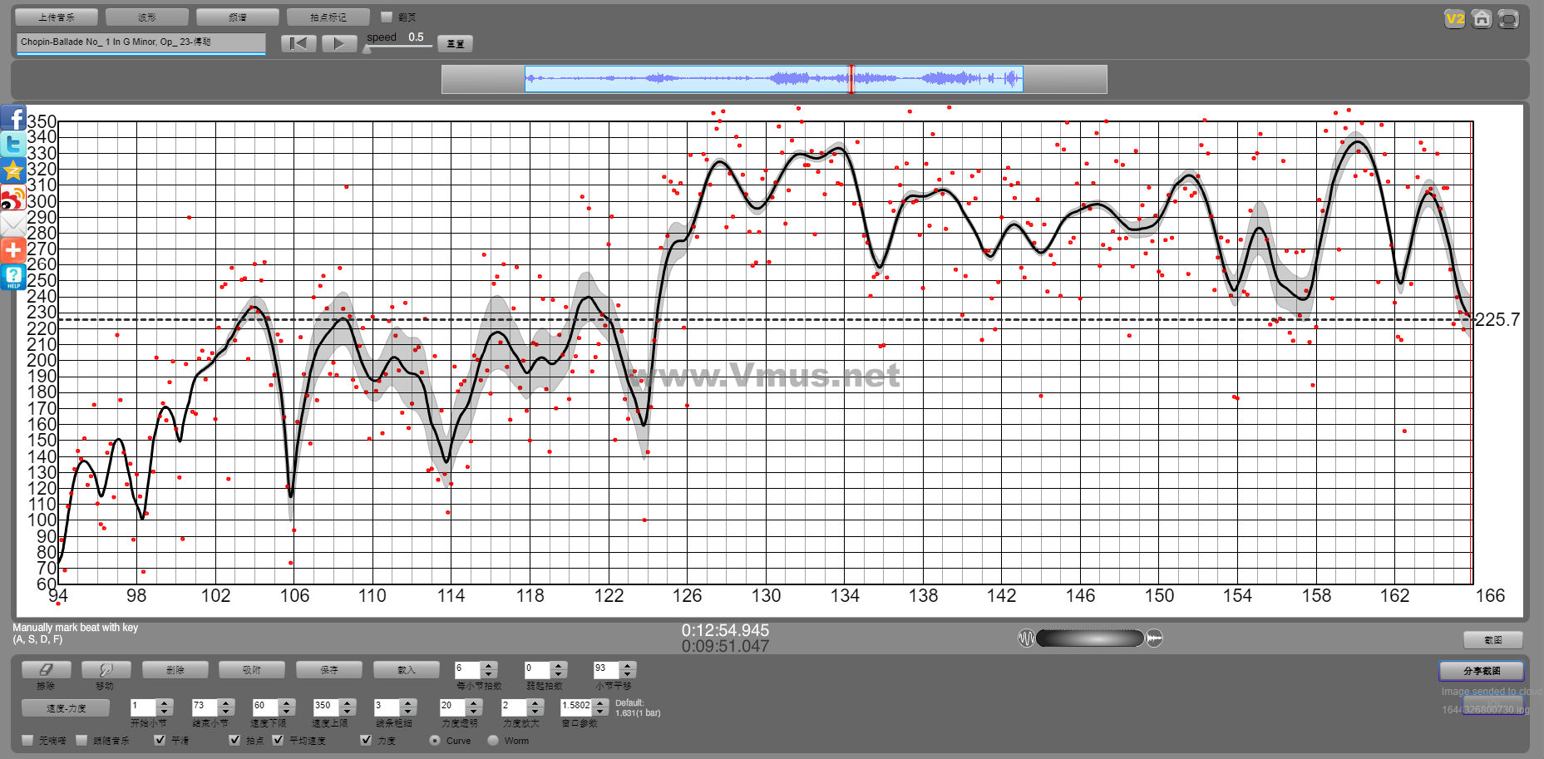Increase the 结束小节 end bar stepper
Image resolution: width=1544 pixels, height=759 pixels.
pos(225,702)
